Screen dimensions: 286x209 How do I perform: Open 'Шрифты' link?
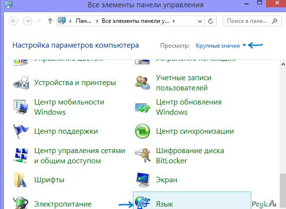[49, 180]
